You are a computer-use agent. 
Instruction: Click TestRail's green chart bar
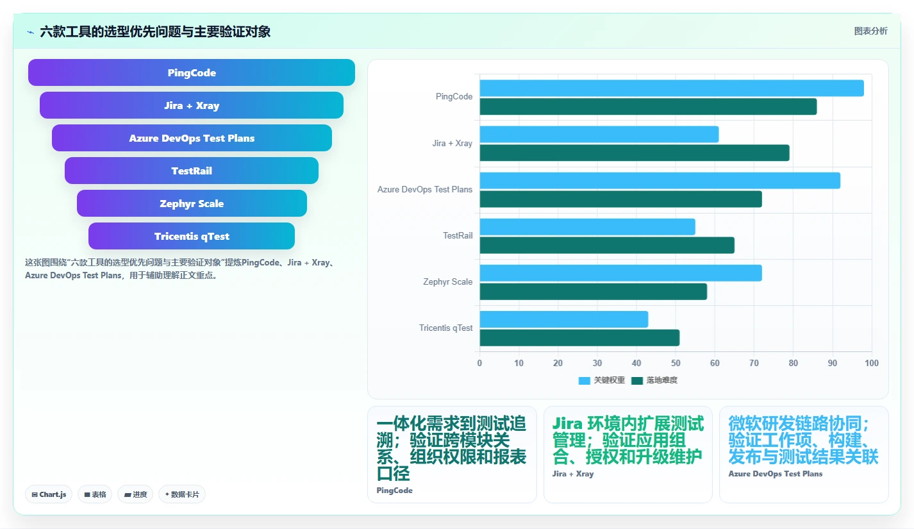[x=607, y=245]
